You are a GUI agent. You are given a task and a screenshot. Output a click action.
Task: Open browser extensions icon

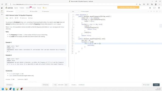tap(148, 4)
